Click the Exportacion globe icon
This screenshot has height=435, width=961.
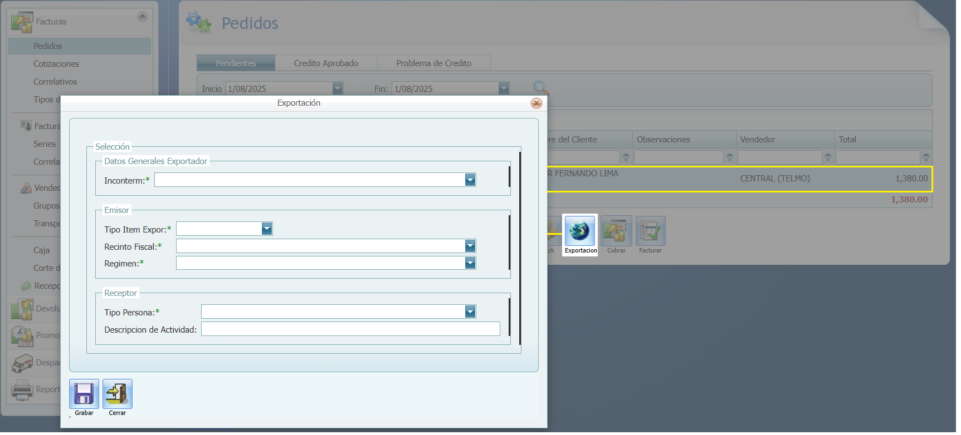(x=579, y=231)
